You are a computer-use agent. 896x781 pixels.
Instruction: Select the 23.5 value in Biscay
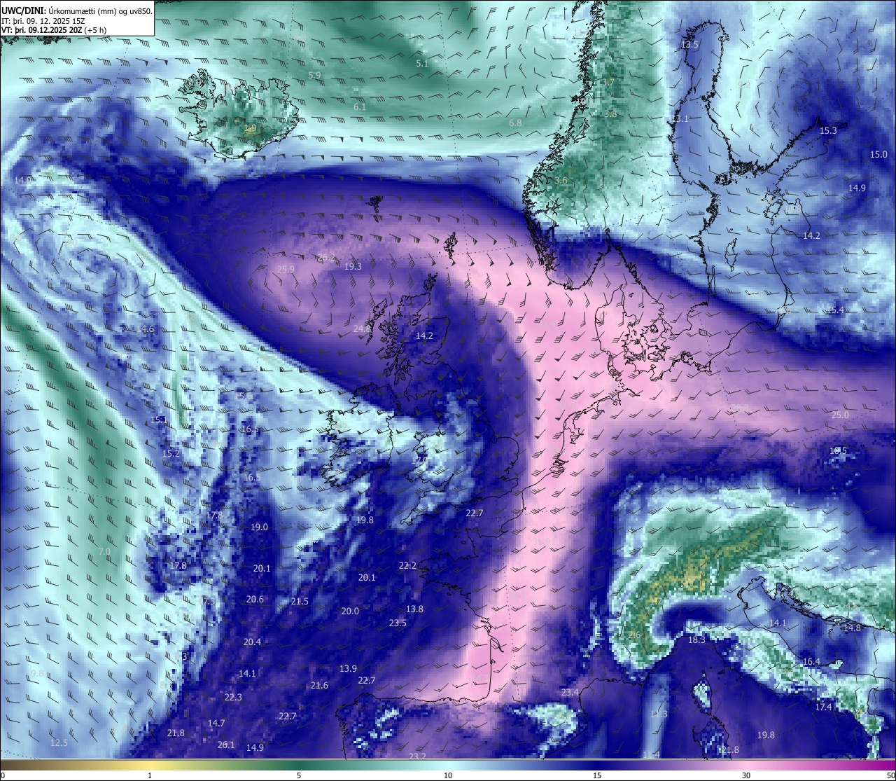click(398, 623)
